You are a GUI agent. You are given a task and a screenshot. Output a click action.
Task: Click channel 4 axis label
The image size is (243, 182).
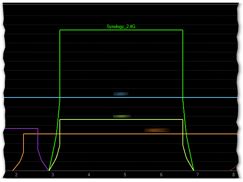point(89,175)
